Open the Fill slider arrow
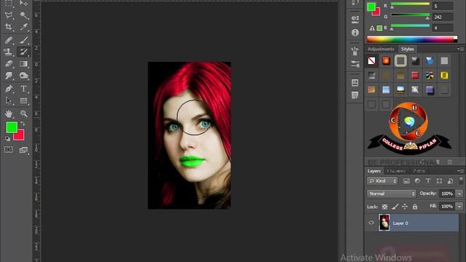Image resolution: width=466 pixels, height=262 pixels. [459, 206]
